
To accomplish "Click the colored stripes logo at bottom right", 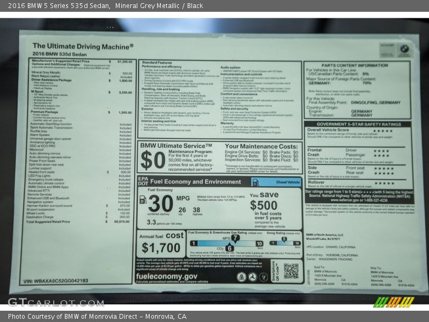I will (394, 302).
